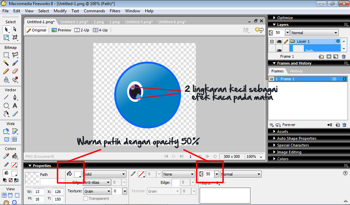Toggle visibility eye of Path object

[x=279, y=50]
